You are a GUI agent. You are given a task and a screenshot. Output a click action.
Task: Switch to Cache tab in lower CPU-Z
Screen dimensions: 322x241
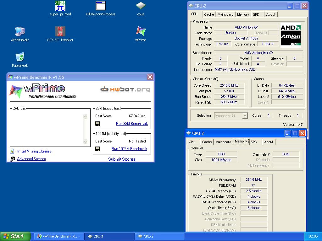tap(207, 142)
